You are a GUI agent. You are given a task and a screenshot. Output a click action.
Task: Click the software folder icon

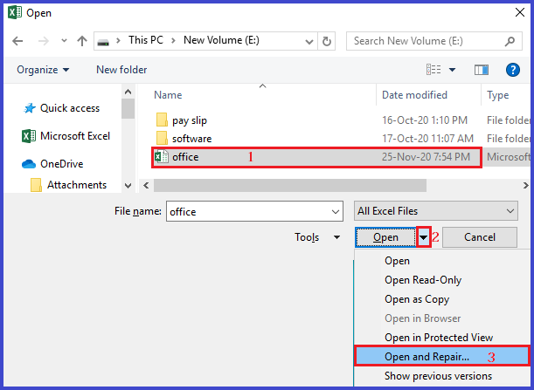[x=162, y=139]
